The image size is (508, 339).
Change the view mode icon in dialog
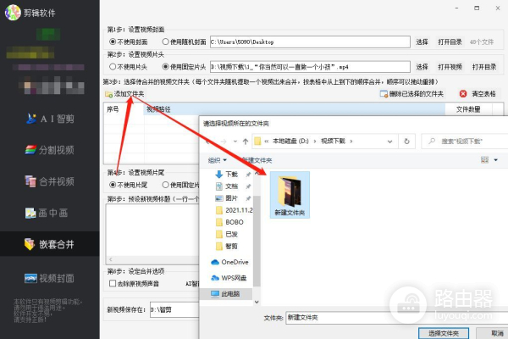point(484,159)
